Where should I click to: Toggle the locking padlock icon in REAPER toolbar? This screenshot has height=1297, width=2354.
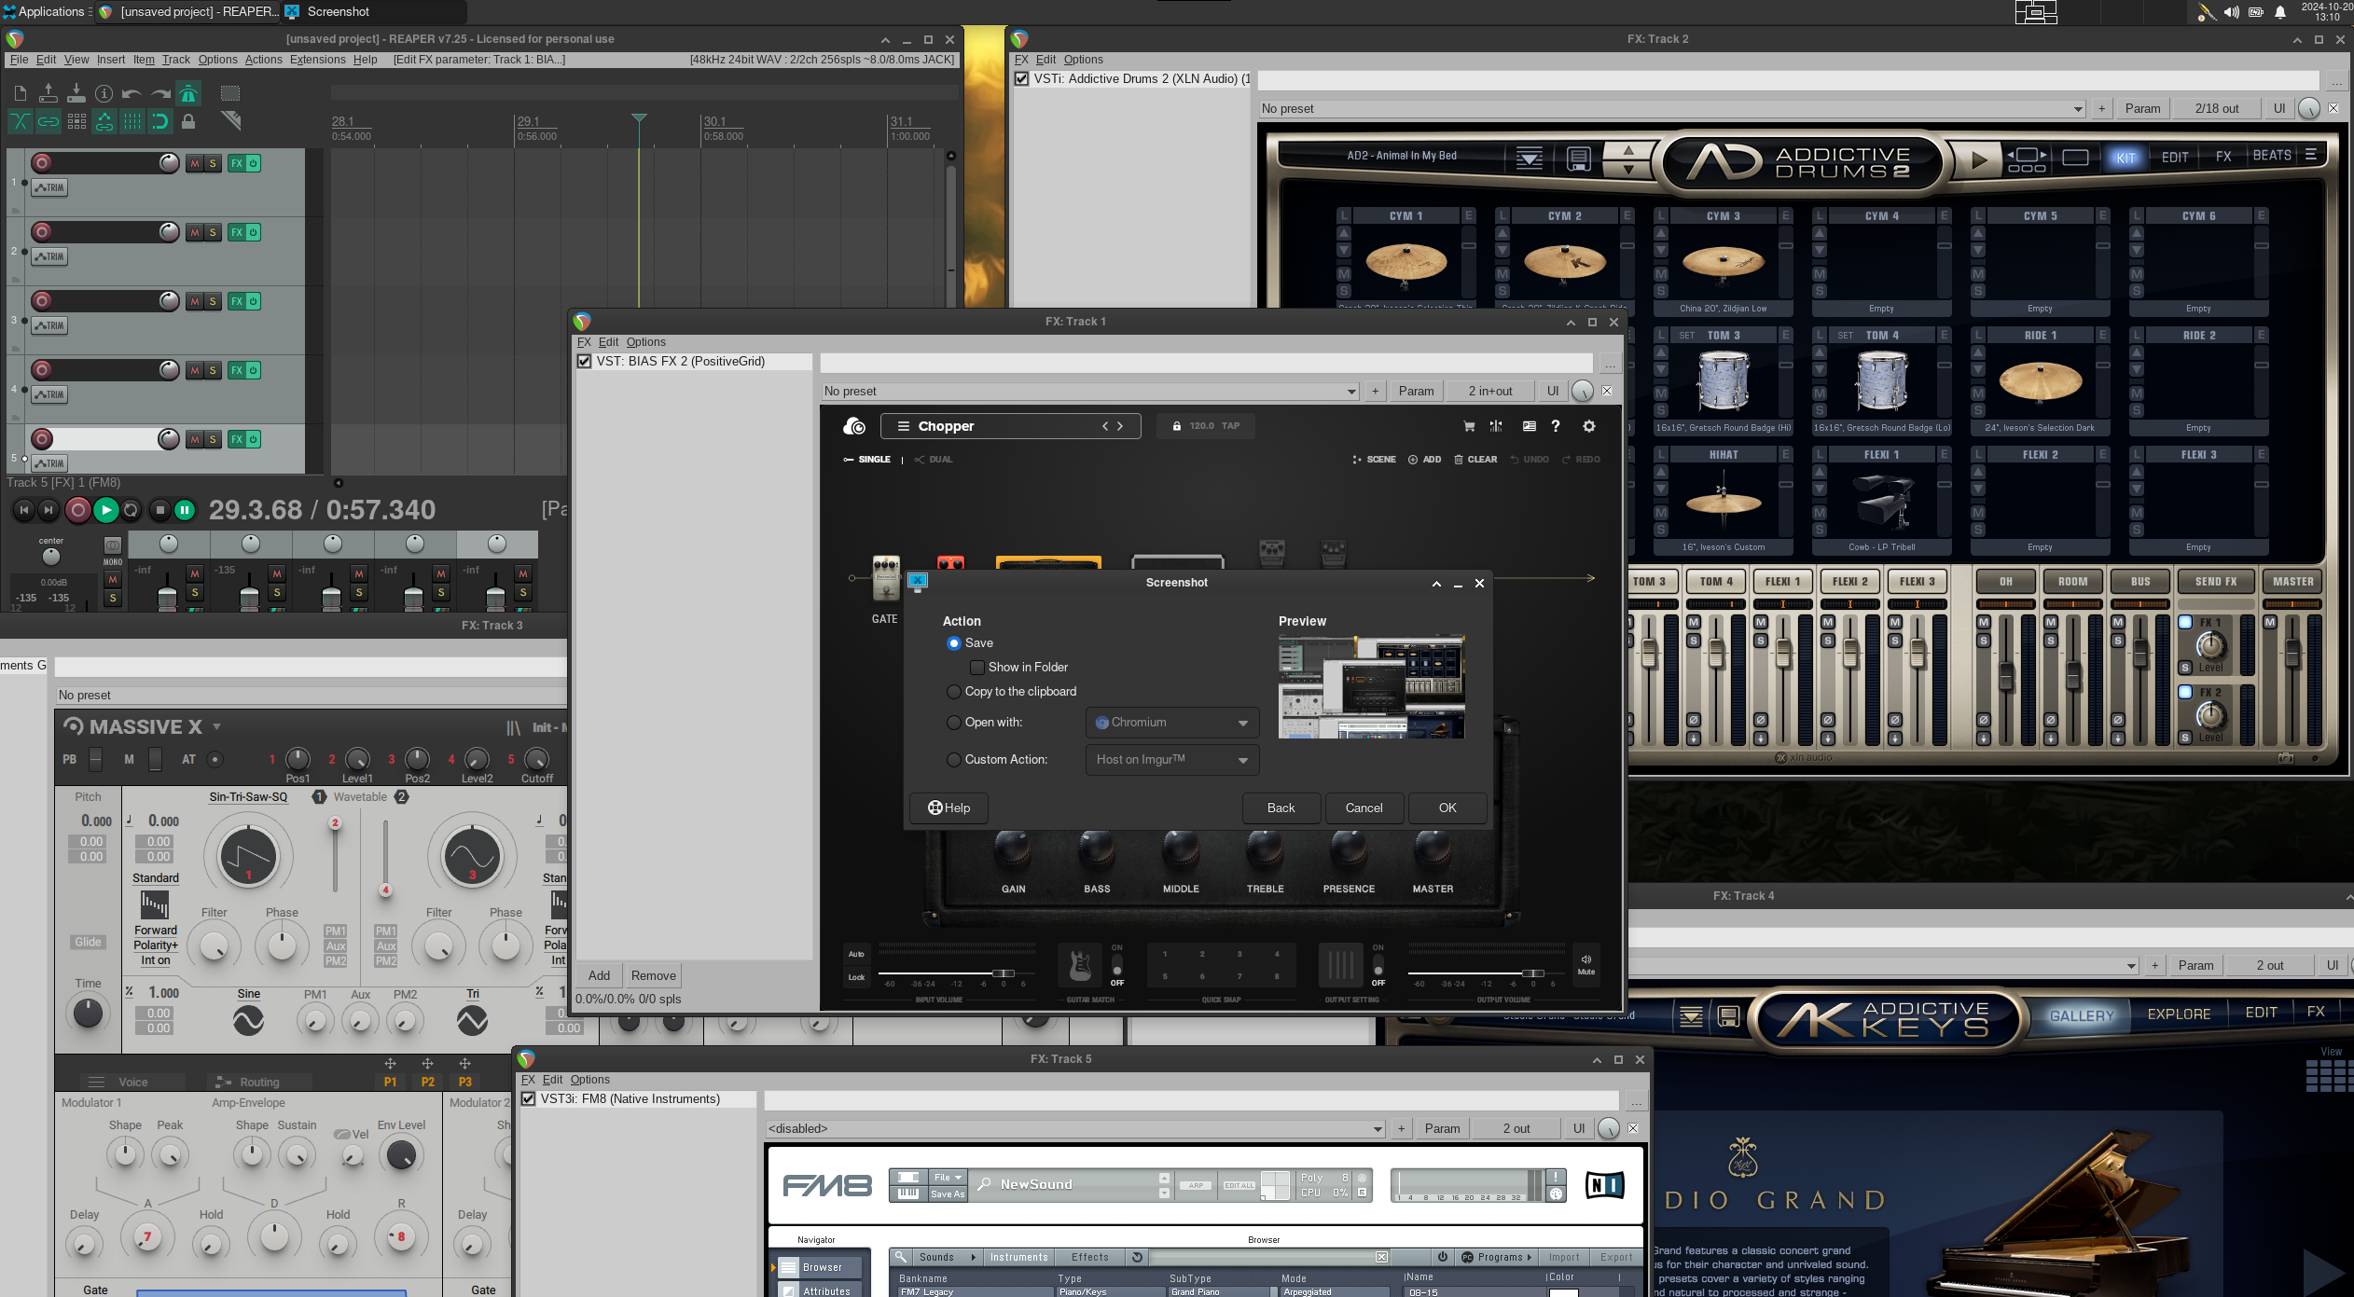pos(188,121)
